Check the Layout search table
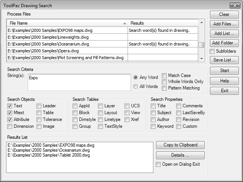Screen dimensions: 243x182 tap(100, 113)
